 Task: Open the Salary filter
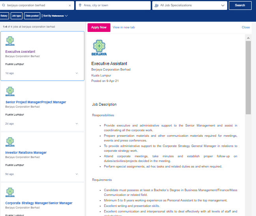click(x=4, y=16)
